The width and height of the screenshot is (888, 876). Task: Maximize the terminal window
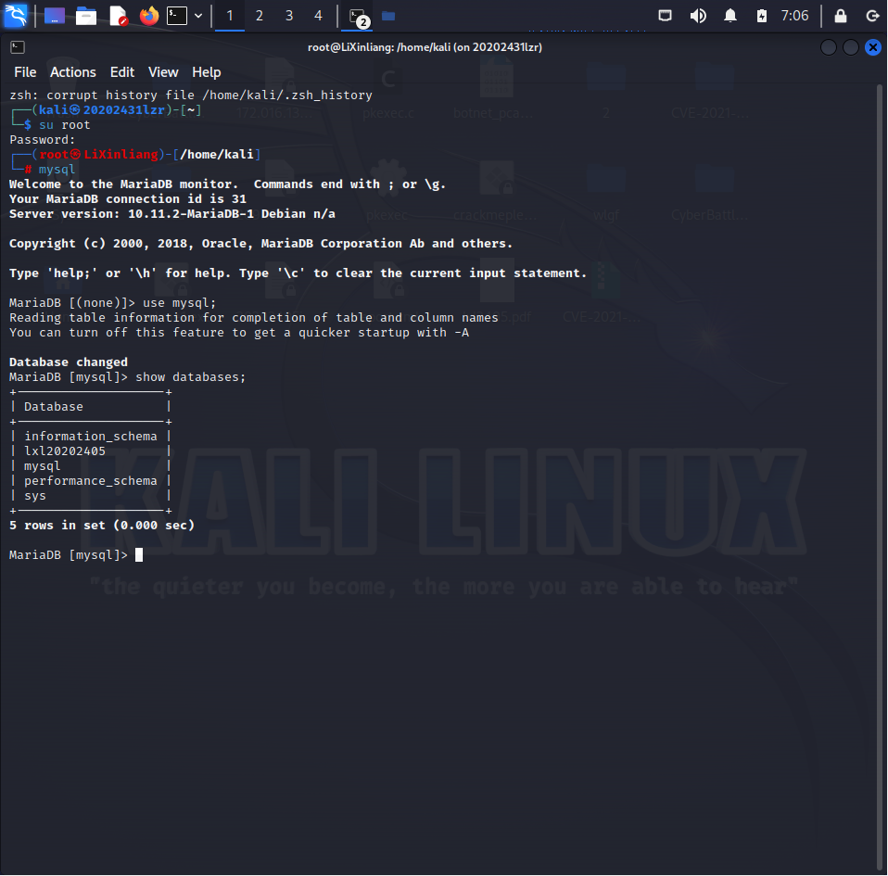coord(851,47)
